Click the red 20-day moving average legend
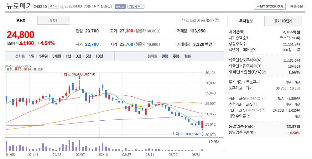The height and width of the screenshot is (159, 312). [x=18, y=70]
